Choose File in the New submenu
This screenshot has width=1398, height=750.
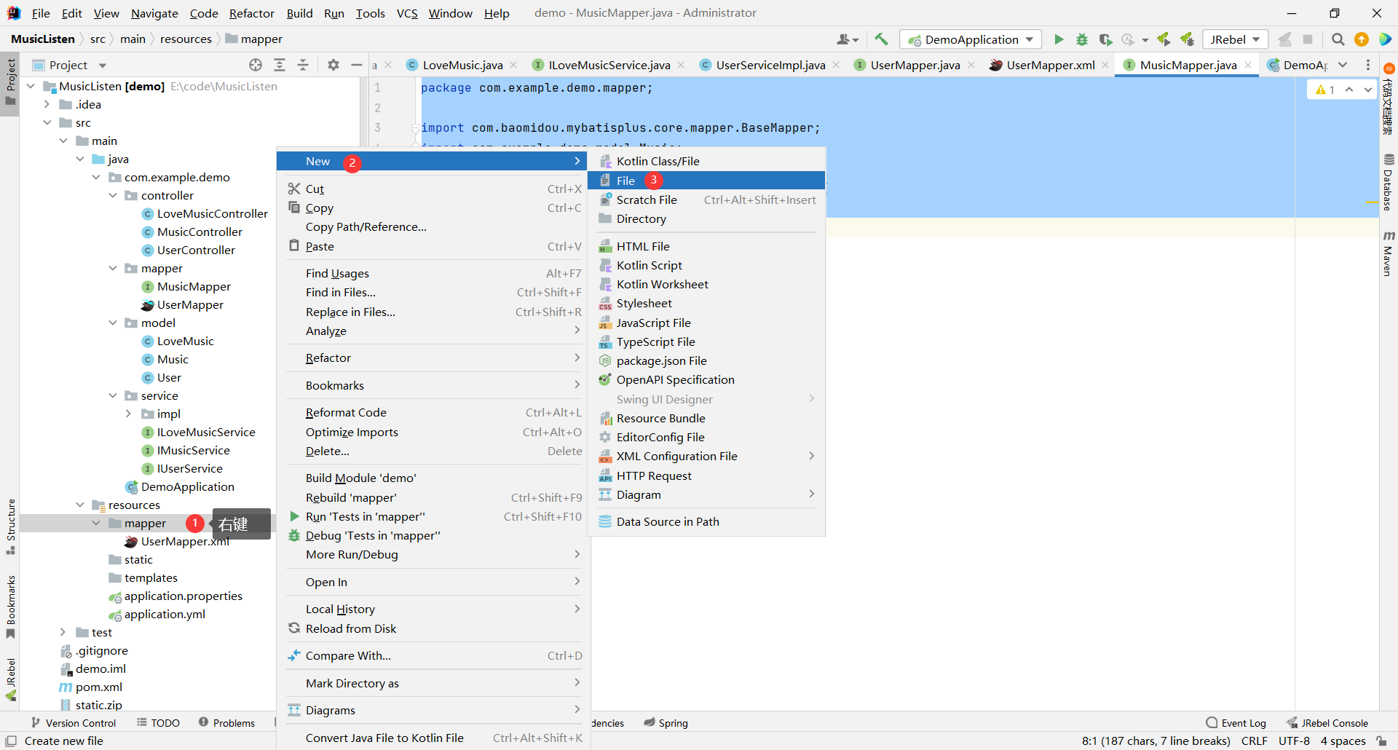tap(706, 181)
